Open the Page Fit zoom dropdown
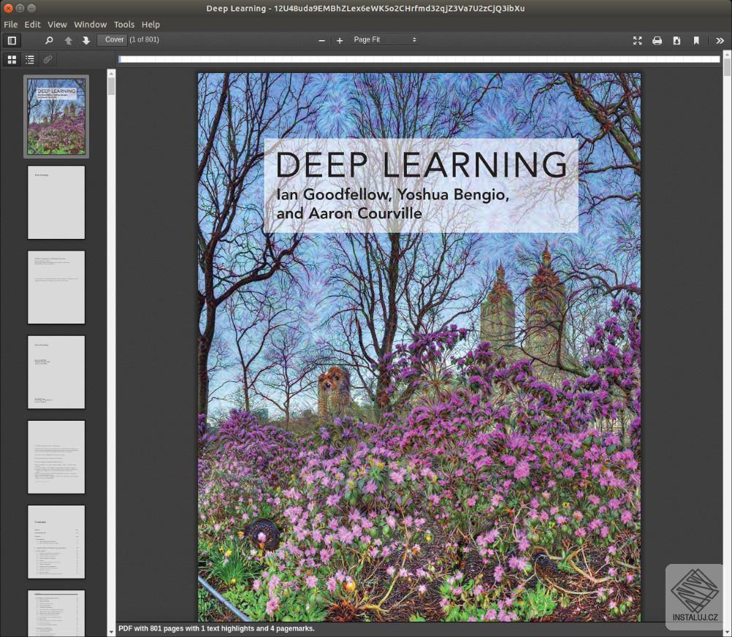 pyautogui.click(x=384, y=40)
